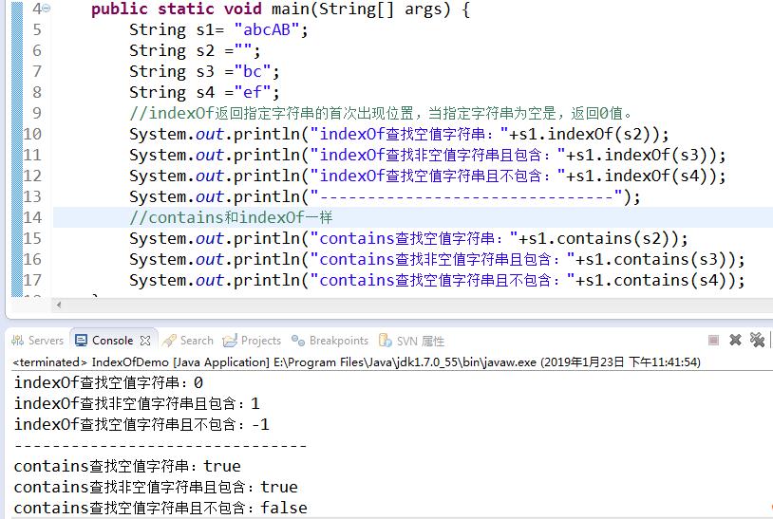Click main(String[] args) method signature
Image resolution: width=773 pixels, height=519 pixels.
pos(360,9)
